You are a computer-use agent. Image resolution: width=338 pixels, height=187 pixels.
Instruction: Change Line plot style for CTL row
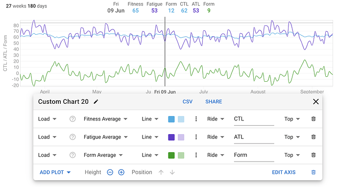click(x=150, y=119)
